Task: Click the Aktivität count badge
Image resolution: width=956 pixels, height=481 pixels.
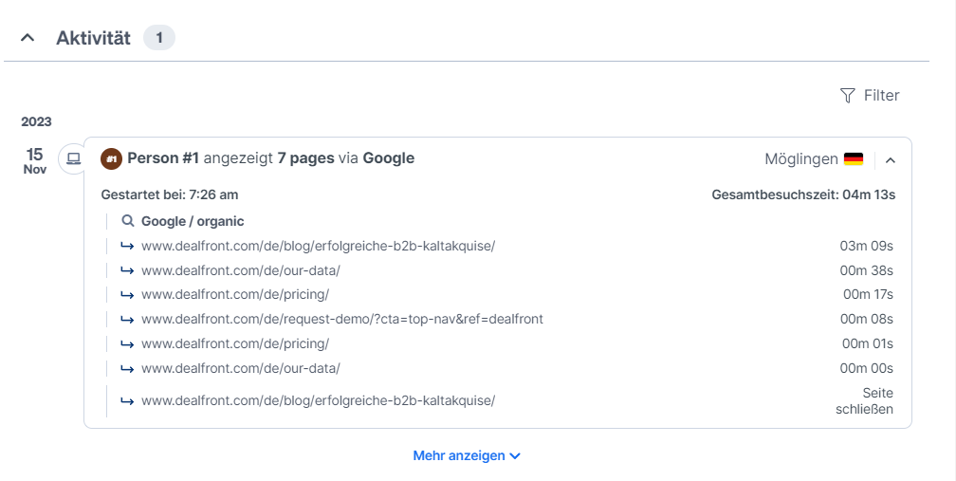Action: [159, 38]
